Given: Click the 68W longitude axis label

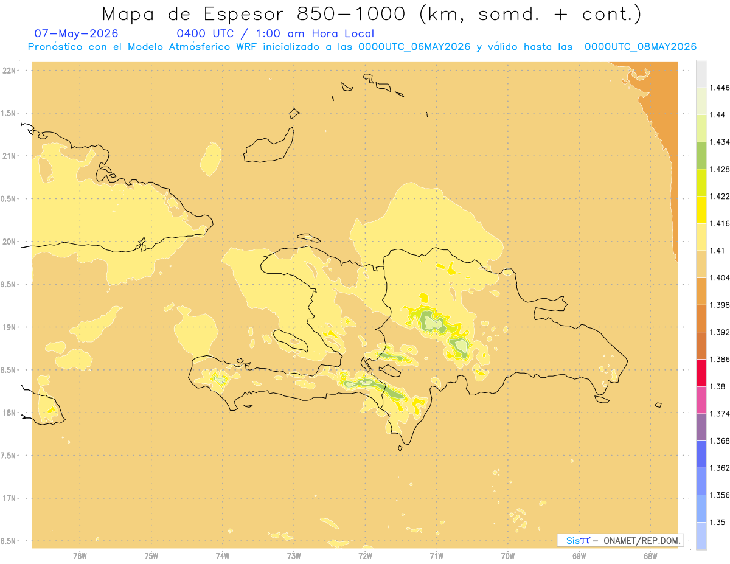Looking at the screenshot, I should click(650, 555).
